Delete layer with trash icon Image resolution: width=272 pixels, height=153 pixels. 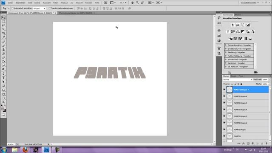(x=266, y=144)
